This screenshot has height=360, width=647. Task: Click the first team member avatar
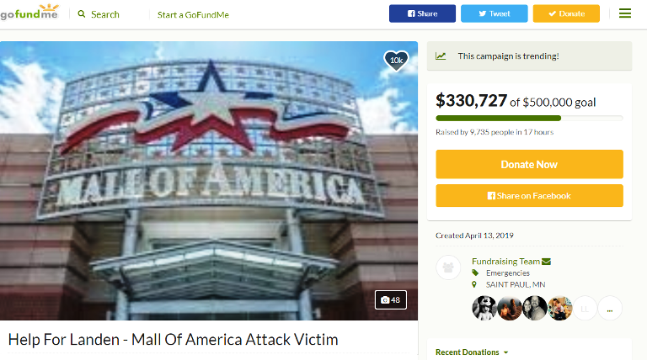point(484,308)
